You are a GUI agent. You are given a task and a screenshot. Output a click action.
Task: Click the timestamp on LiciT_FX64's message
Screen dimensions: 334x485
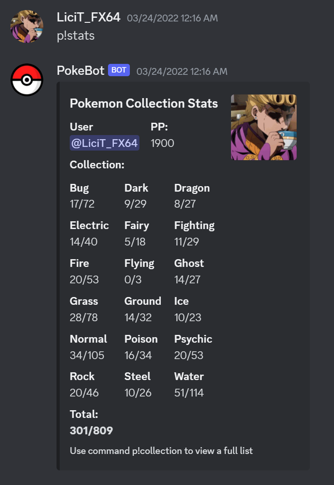(172, 18)
